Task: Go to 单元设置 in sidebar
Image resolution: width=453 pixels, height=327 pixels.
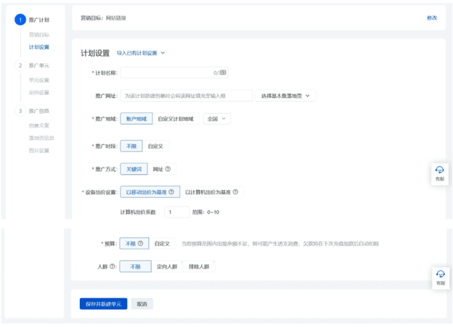Action: click(x=39, y=80)
